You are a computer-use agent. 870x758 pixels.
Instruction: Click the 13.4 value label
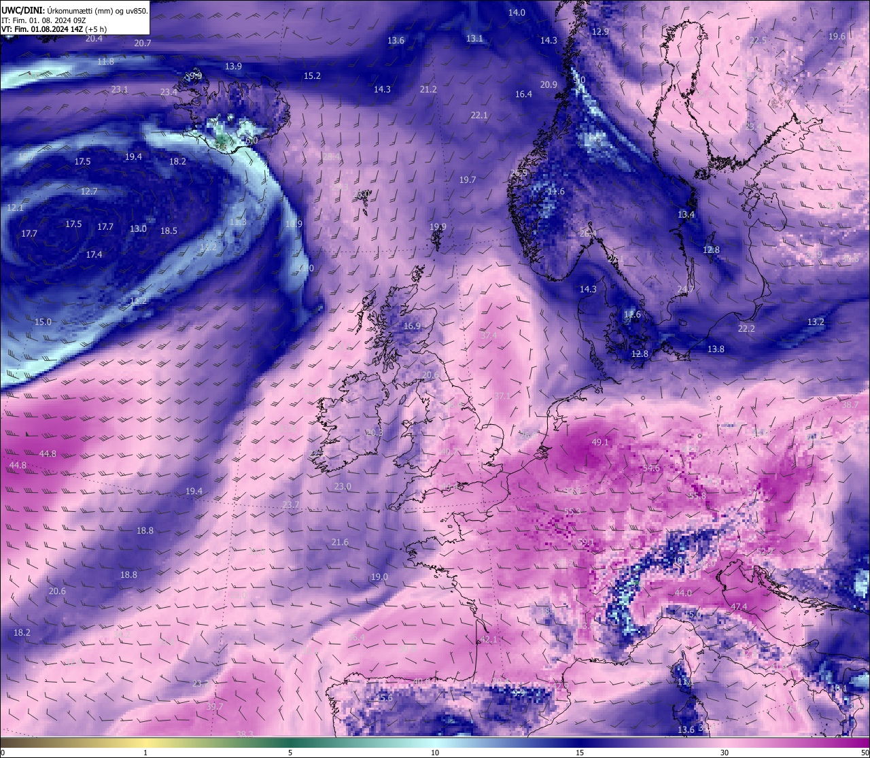tap(686, 215)
